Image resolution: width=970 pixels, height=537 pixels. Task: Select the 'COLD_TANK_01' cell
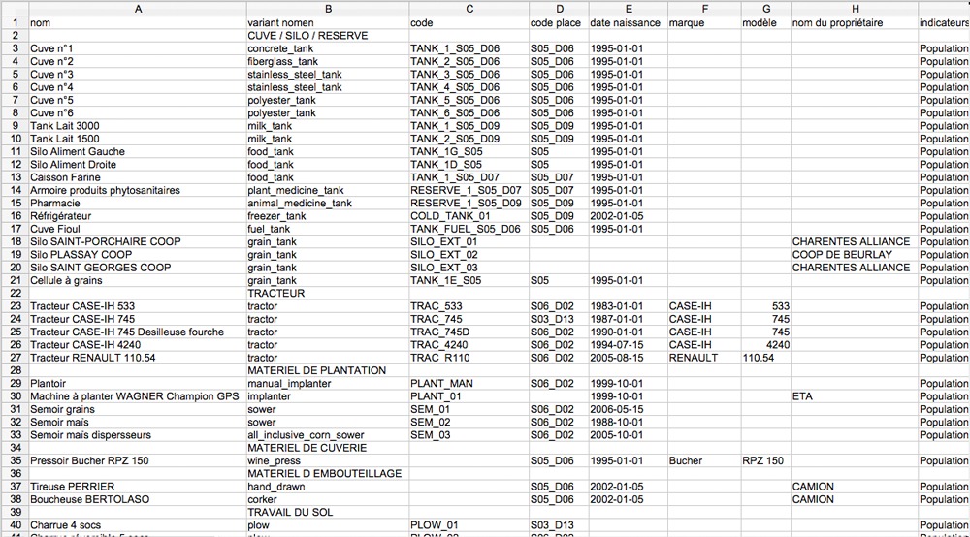tap(469, 216)
